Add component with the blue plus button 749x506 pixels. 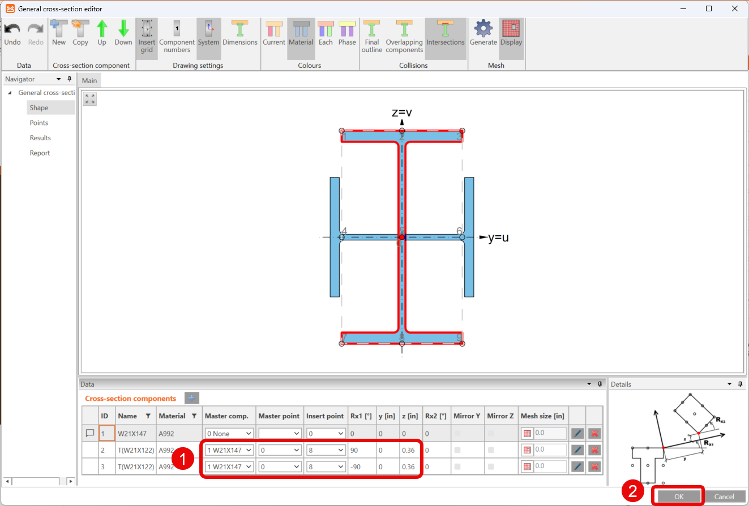pos(191,399)
